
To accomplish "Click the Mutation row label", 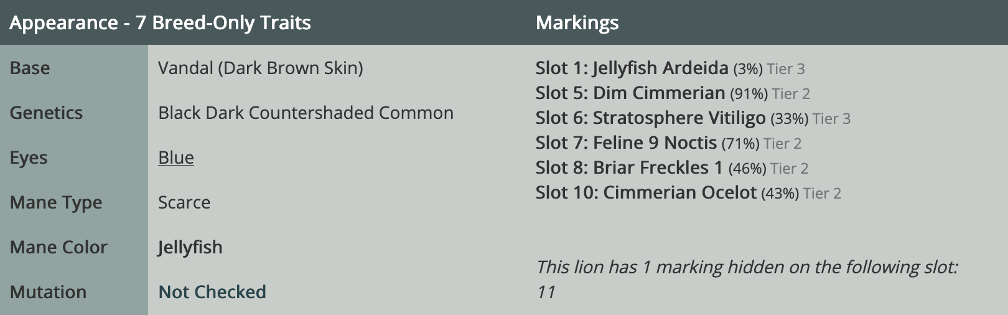I will [48, 292].
